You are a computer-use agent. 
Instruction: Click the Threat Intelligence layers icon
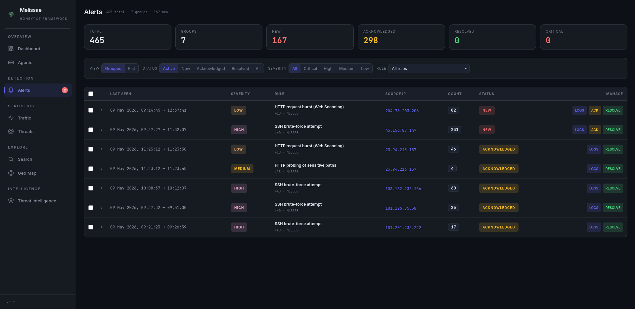coord(11,201)
